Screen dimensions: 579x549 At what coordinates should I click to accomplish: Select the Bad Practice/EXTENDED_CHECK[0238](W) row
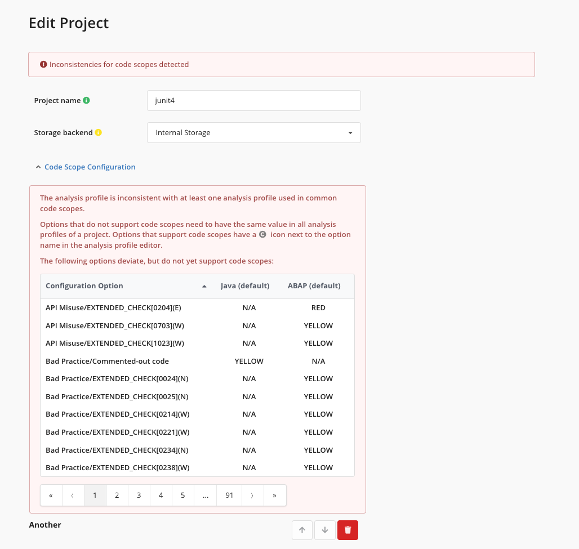click(x=197, y=468)
